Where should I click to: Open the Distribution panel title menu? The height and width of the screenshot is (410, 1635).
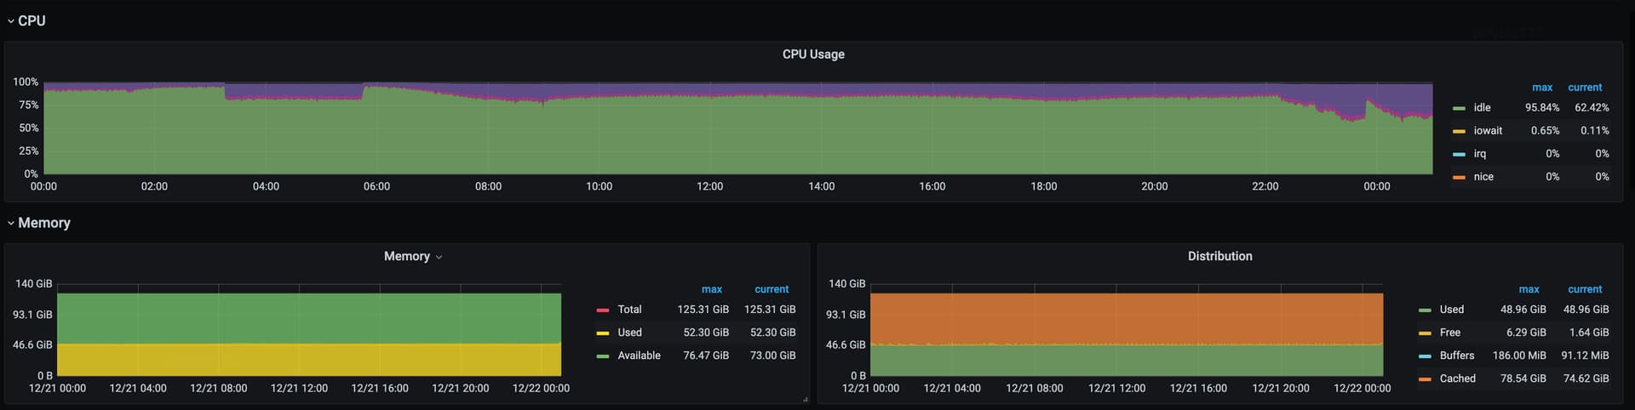[x=1219, y=256]
